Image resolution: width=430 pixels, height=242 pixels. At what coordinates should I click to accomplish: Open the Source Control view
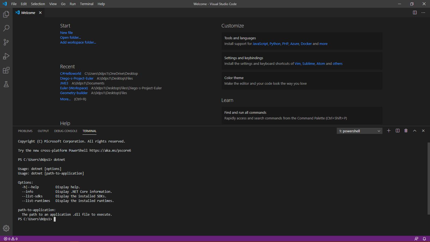pos(6,42)
